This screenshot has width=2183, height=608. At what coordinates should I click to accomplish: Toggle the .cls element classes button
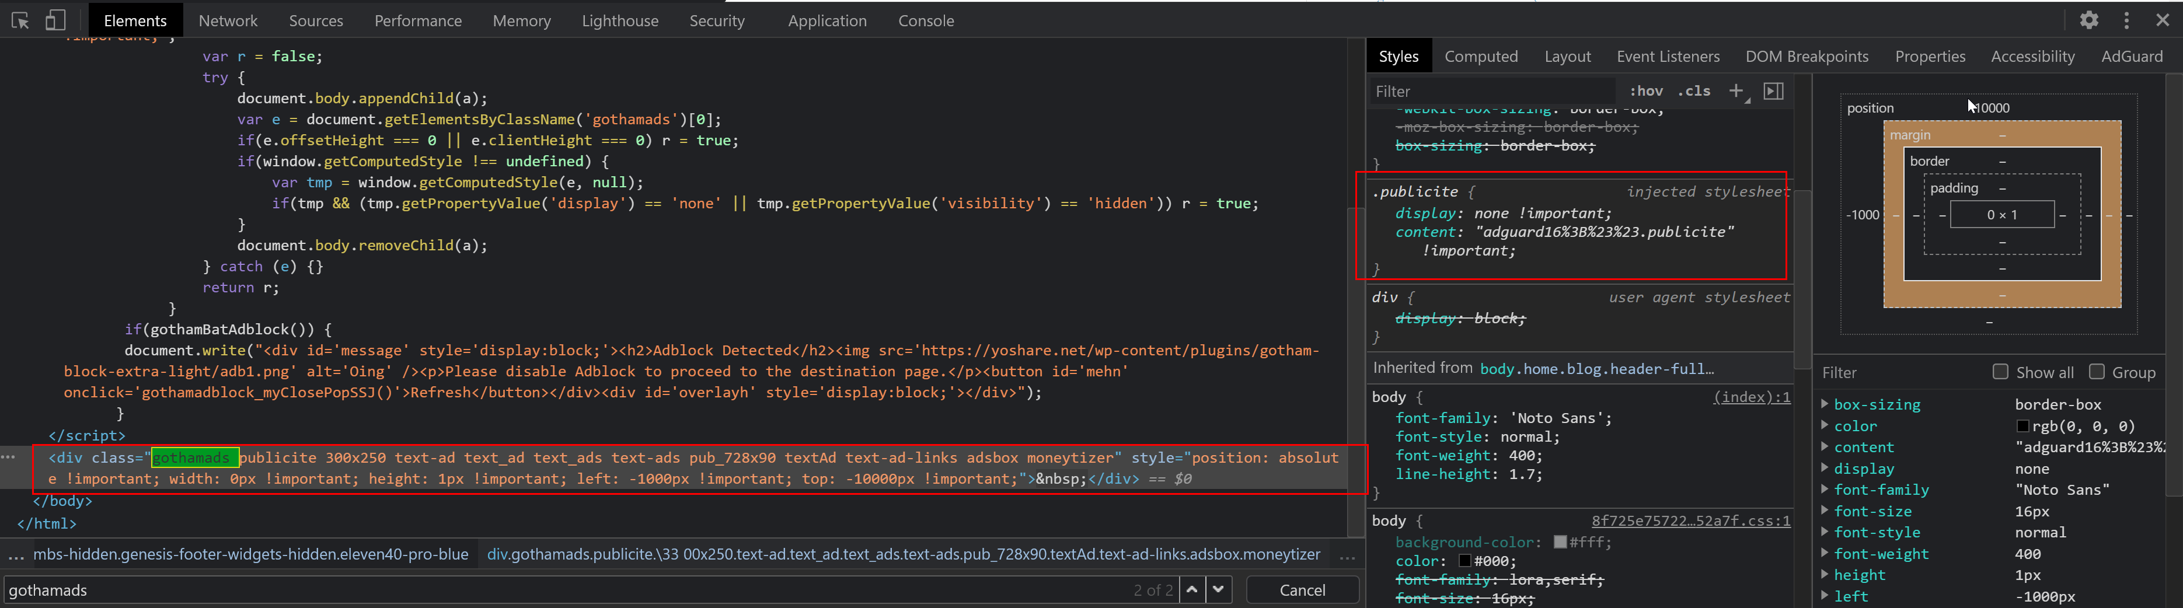coord(1694,90)
